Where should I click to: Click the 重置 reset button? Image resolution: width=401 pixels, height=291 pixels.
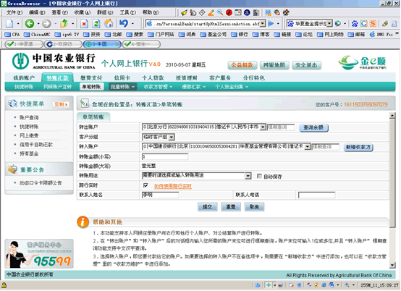click(x=231, y=207)
